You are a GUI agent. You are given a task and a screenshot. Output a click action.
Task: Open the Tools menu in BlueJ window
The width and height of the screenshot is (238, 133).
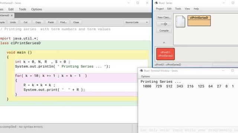pyautogui.click(x=178, y=9)
